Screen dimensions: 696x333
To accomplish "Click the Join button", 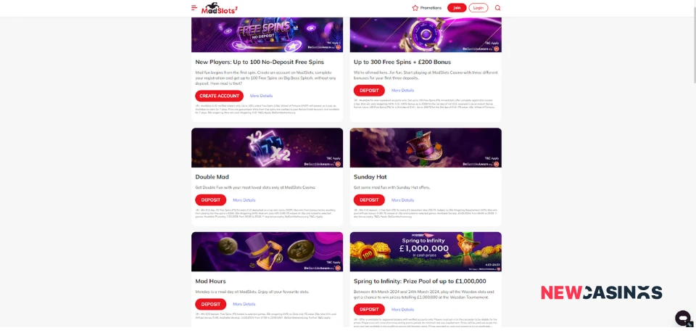I will point(457,7).
